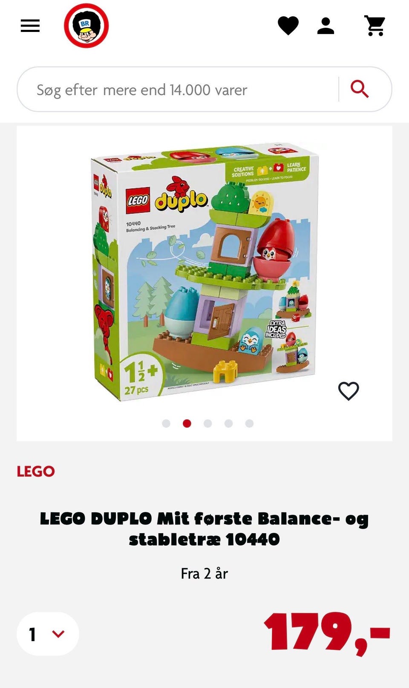Add product to favorites with the heart outline
Screen dimensions: 409x688
coord(349,391)
